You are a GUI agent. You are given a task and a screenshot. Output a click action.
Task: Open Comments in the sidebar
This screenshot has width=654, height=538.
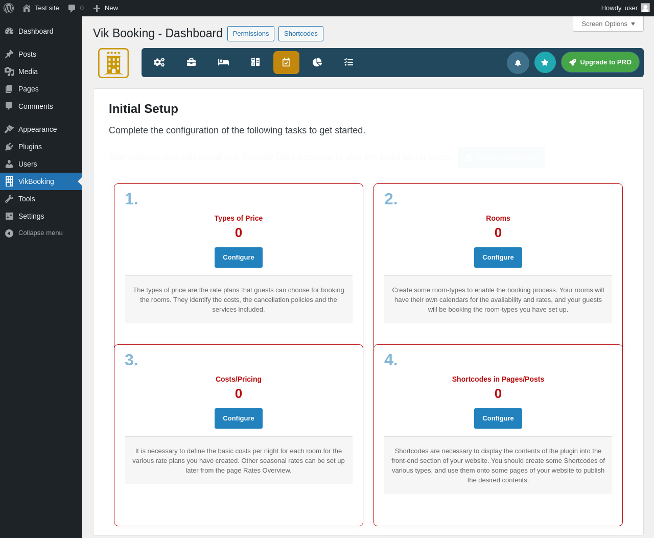(x=41, y=106)
